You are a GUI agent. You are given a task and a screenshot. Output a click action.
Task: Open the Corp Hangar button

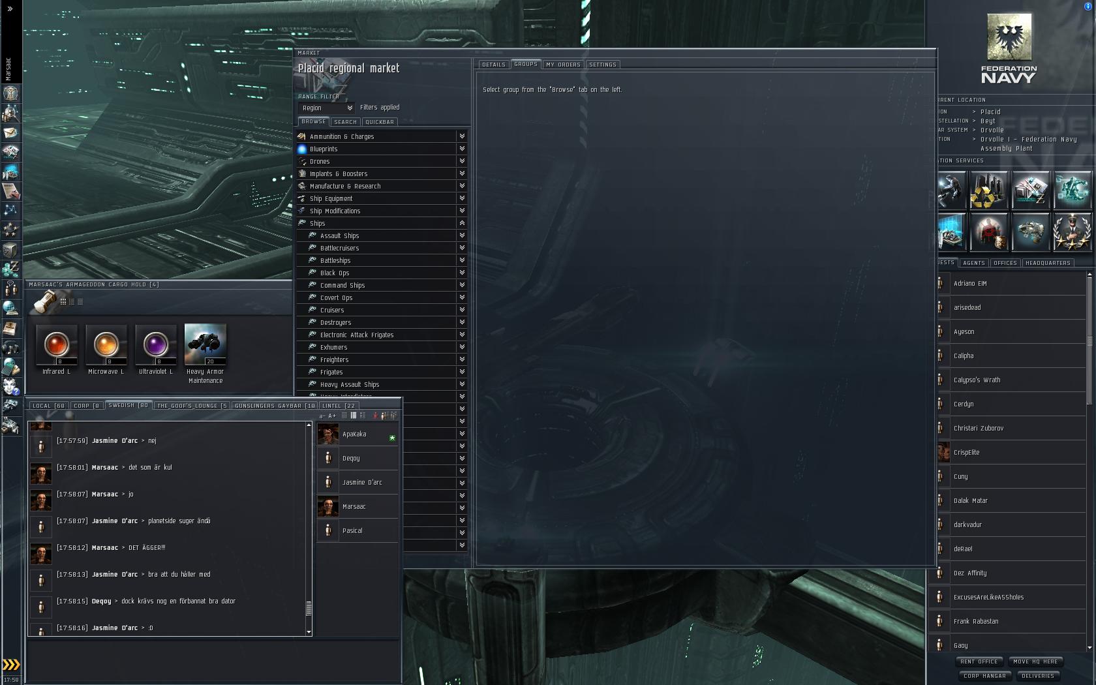[984, 676]
